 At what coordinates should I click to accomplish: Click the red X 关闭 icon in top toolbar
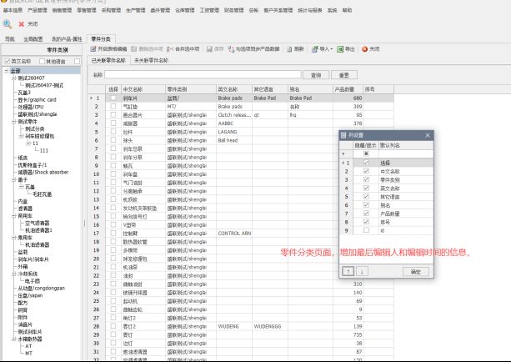pos(21,24)
